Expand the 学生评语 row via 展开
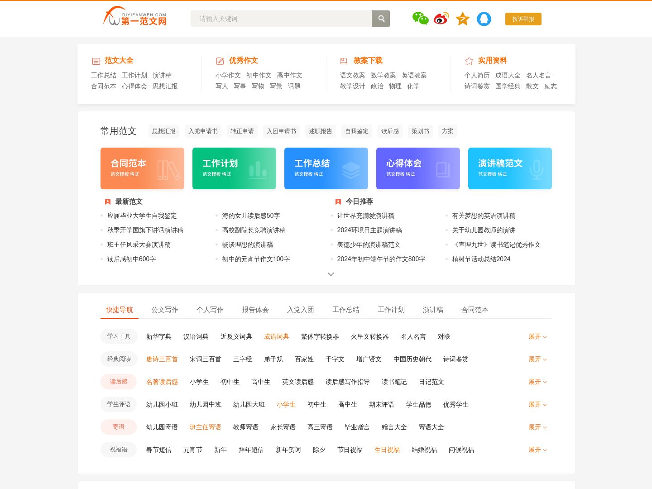 537,404
